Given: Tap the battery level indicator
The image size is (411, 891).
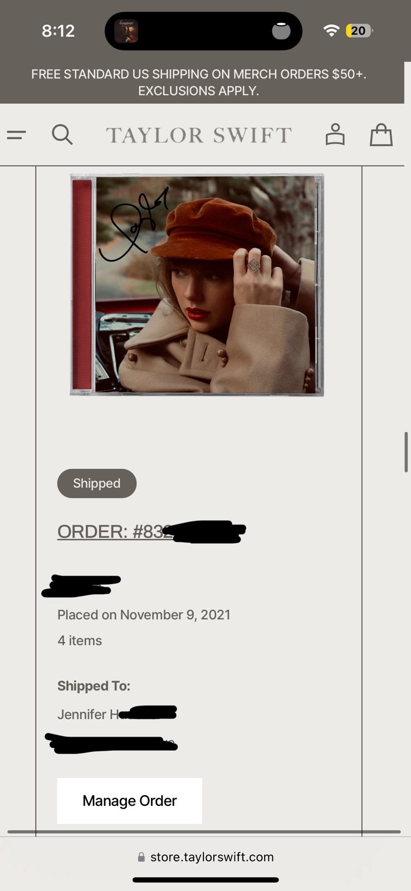Looking at the screenshot, I should [x=359, y=31].
